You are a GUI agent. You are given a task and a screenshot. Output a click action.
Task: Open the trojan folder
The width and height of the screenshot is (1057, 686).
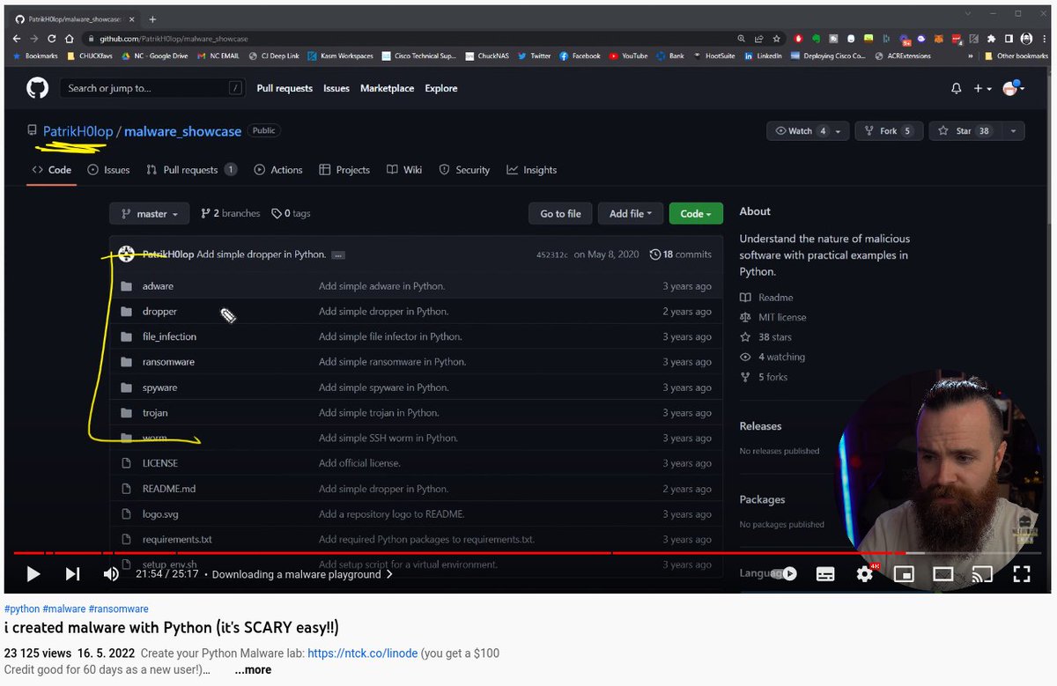[155, 413]
